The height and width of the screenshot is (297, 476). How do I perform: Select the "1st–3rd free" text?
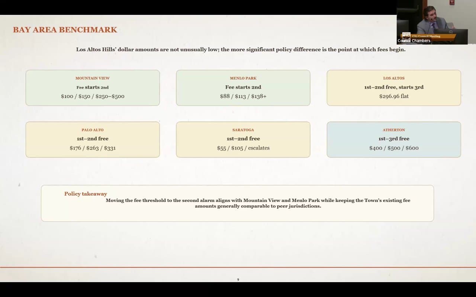click(x=394, y=138)
